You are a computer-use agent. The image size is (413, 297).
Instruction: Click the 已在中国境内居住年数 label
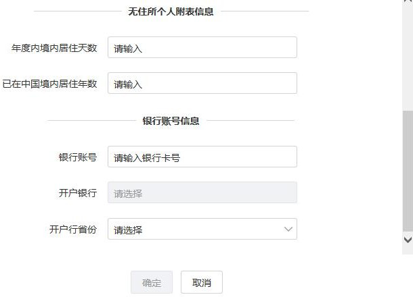click(50, 84)
